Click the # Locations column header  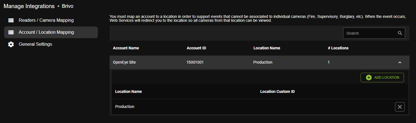[x=338, y=48]
